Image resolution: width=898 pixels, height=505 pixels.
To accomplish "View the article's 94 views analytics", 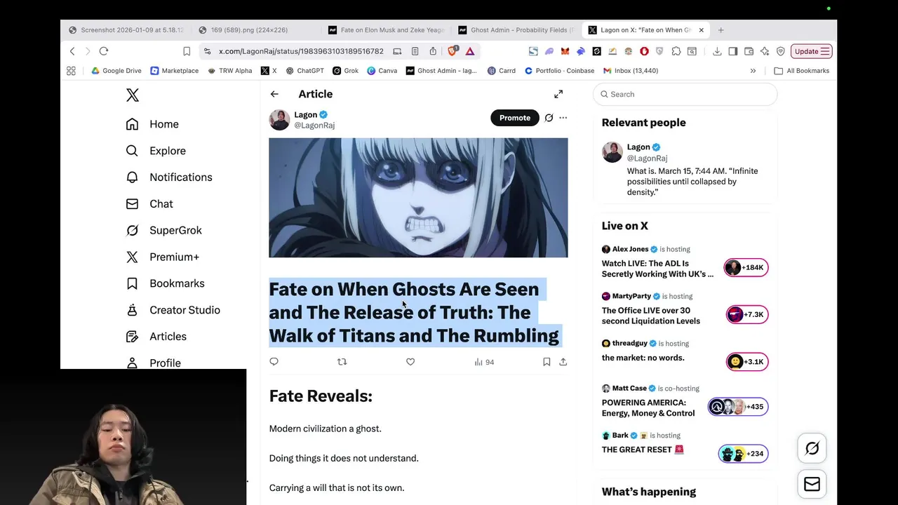I will coord(484,362).
